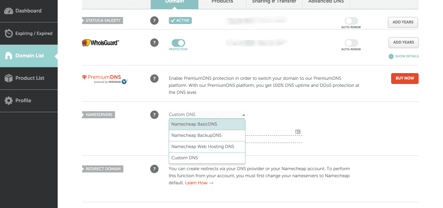Toggle WhoisGuard Auto-Renew switch
The width and height of the screenshot is (443, 208).
coord(351,43)
